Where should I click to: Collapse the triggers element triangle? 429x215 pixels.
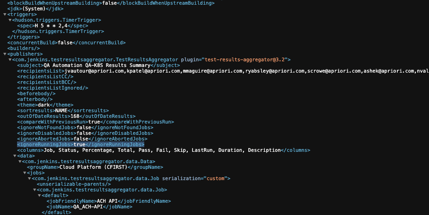click(x=5, y=15)
